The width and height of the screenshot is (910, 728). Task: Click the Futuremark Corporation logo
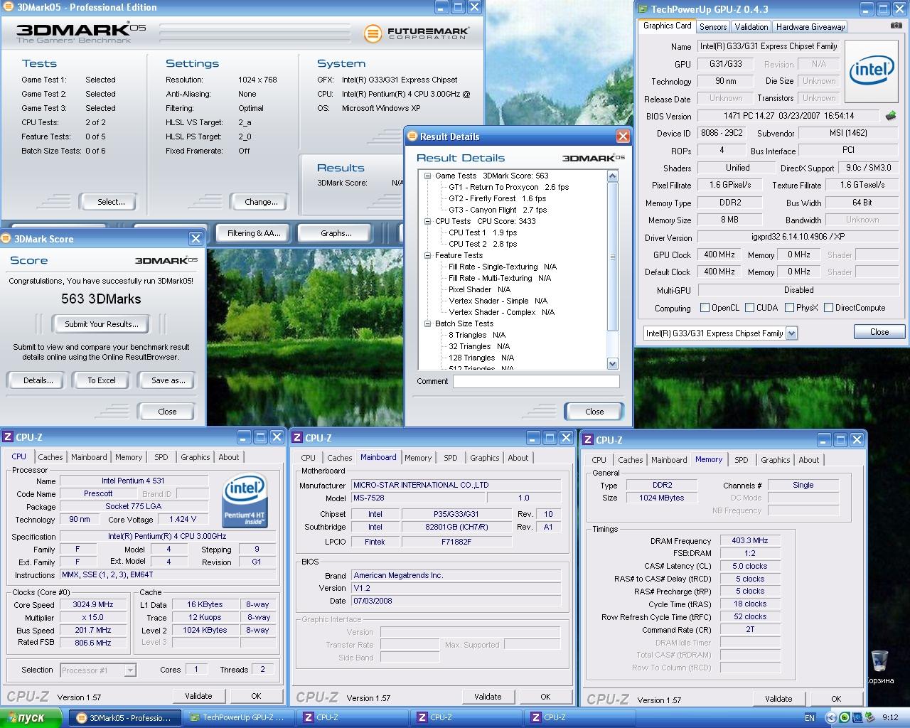pos(417,33)
